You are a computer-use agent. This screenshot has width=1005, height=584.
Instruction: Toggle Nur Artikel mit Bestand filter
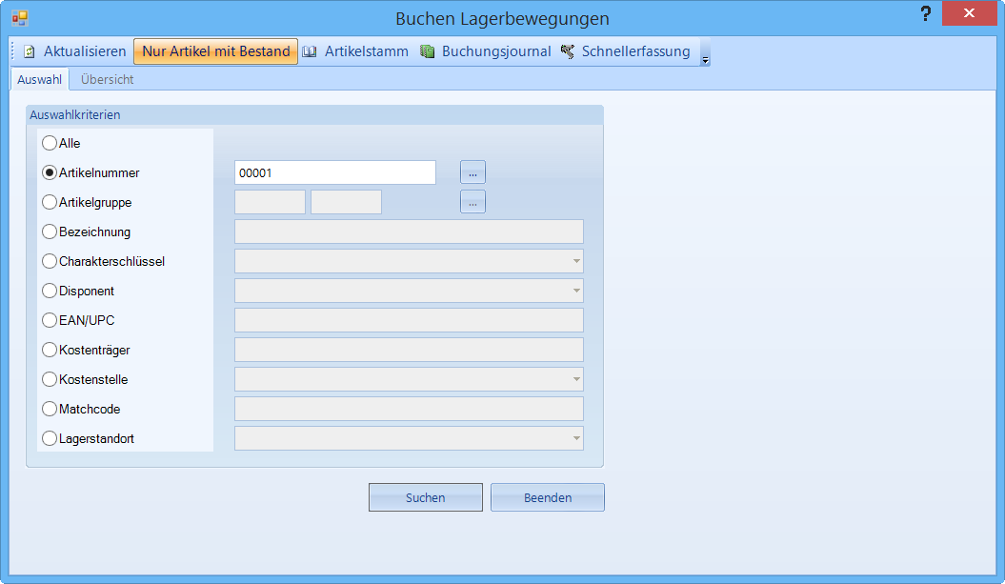pos(215,51)
